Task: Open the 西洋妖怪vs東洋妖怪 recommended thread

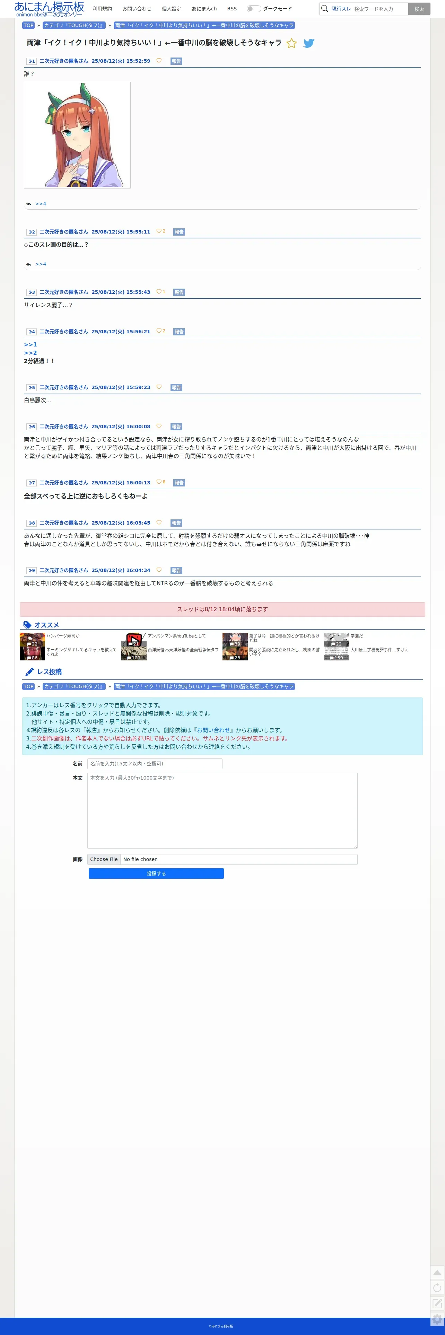Action: click(x=183, y=650)
